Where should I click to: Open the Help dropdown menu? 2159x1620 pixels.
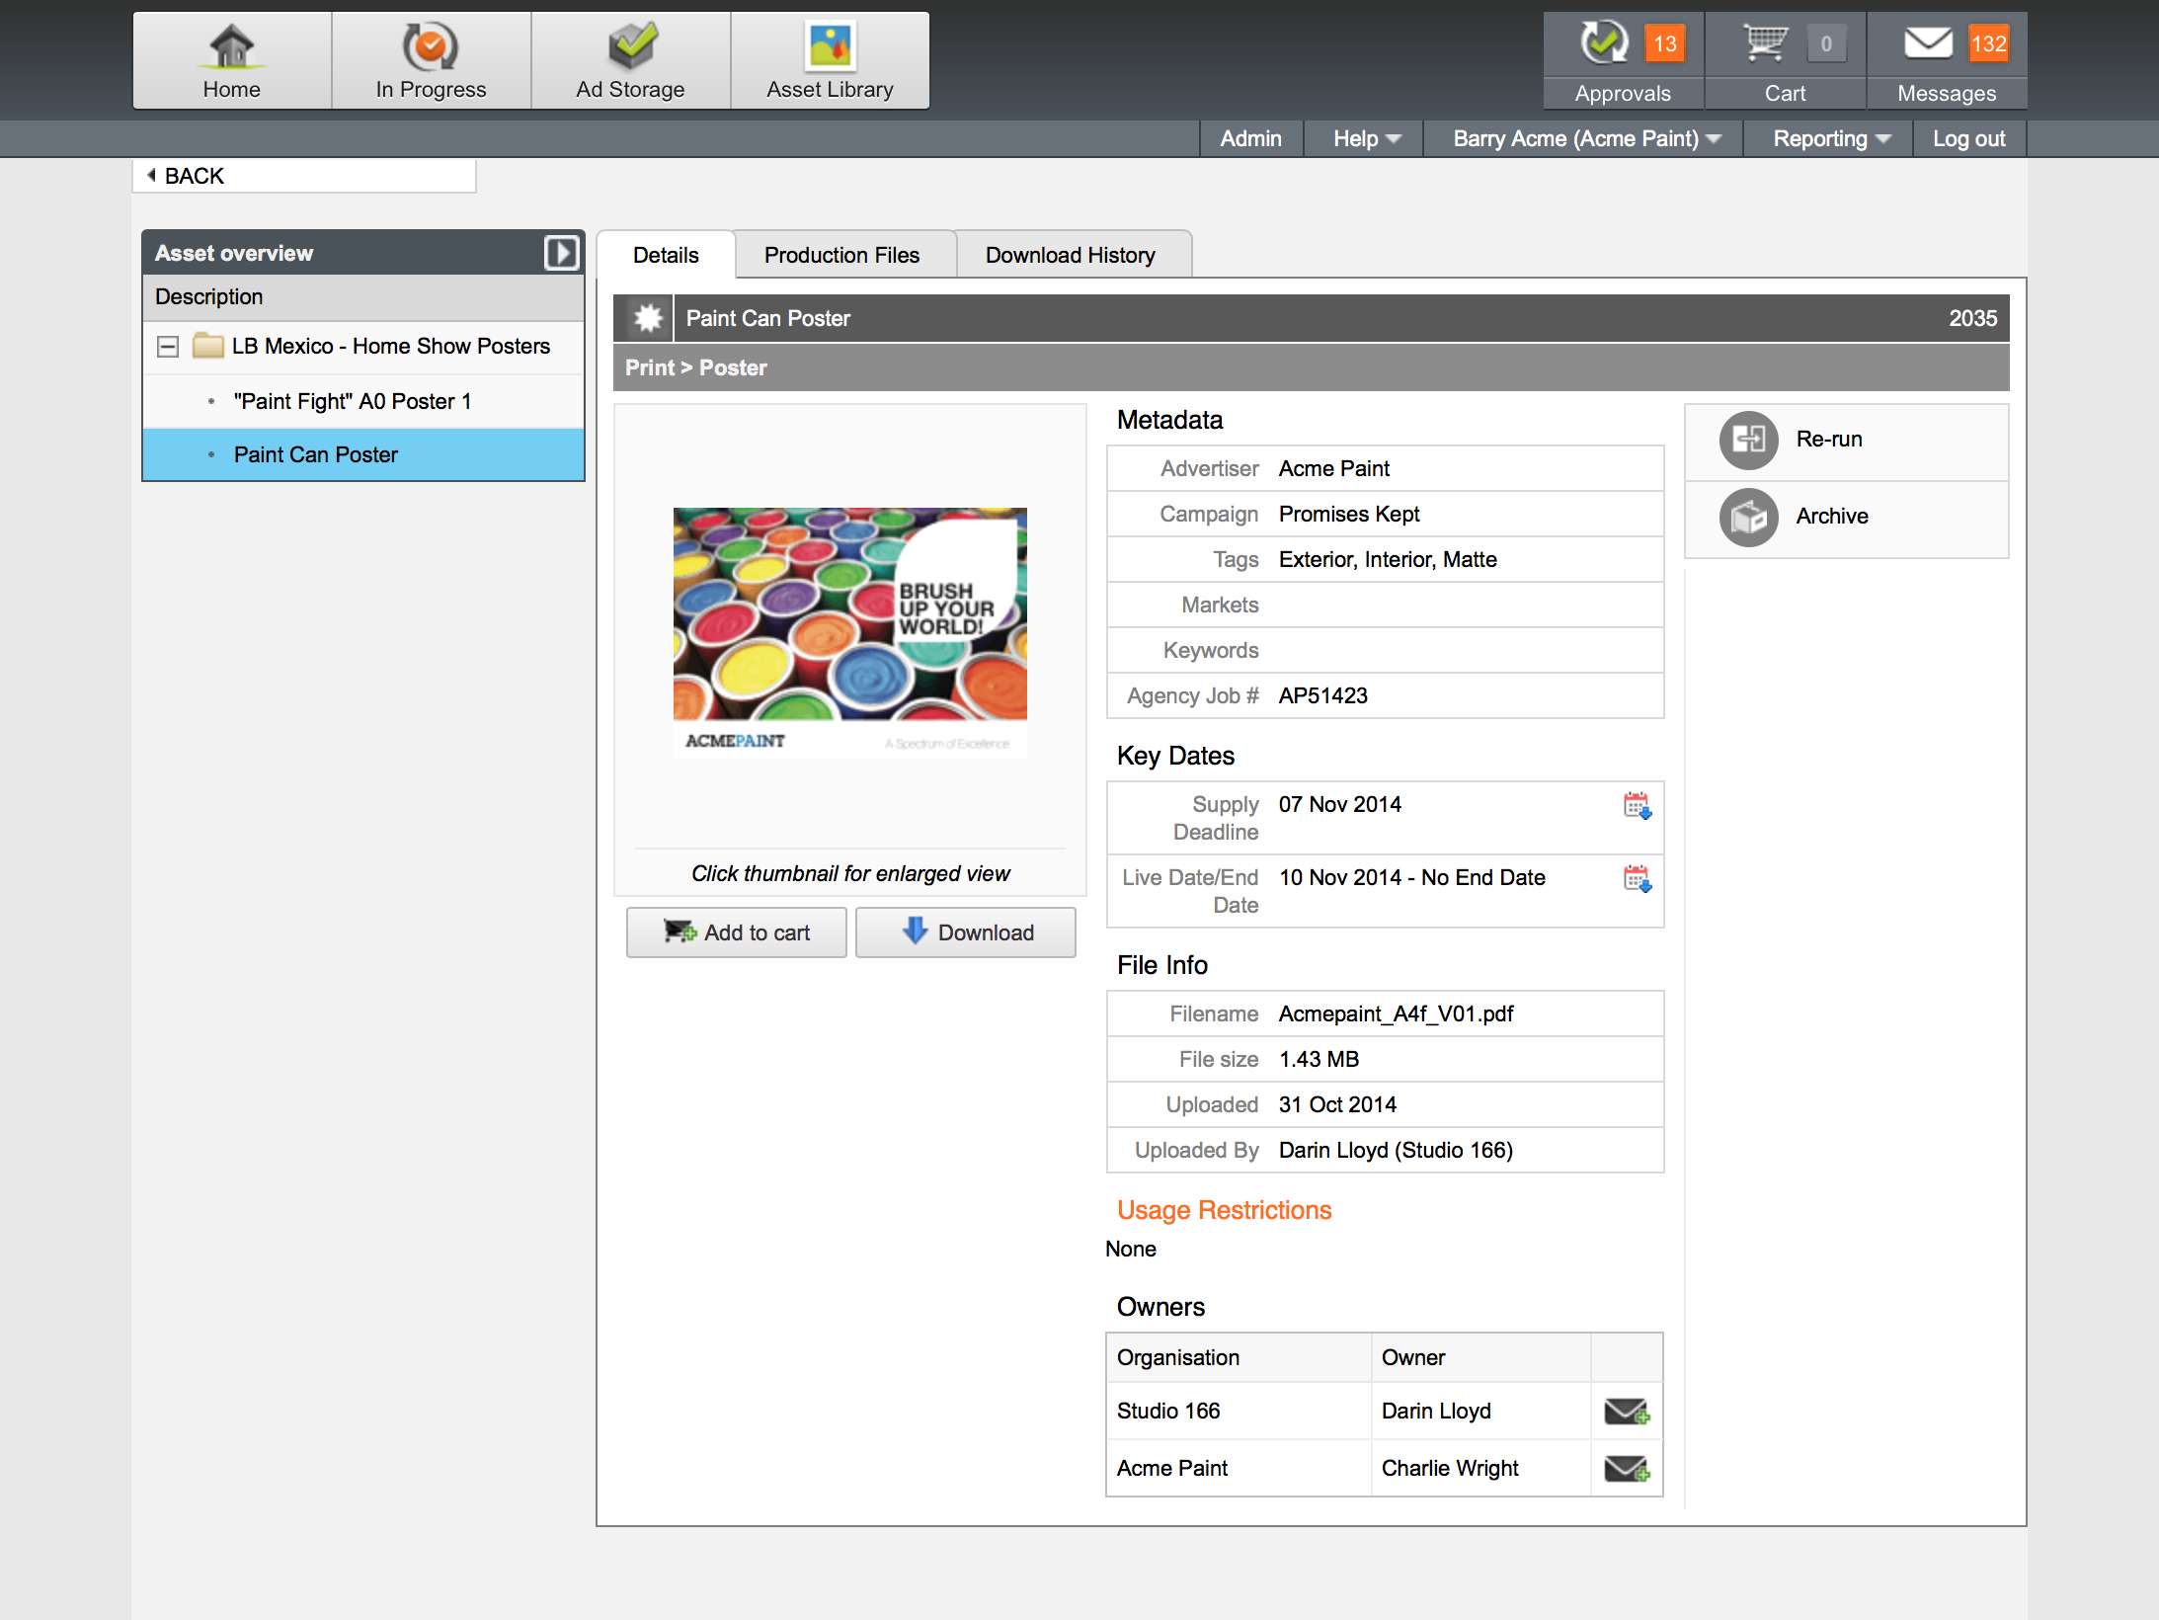point(1367,139)
